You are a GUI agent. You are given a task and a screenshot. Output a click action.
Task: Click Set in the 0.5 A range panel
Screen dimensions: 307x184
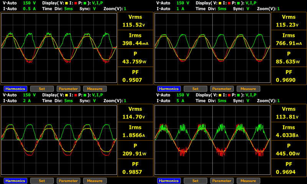[x=42, y=89]
